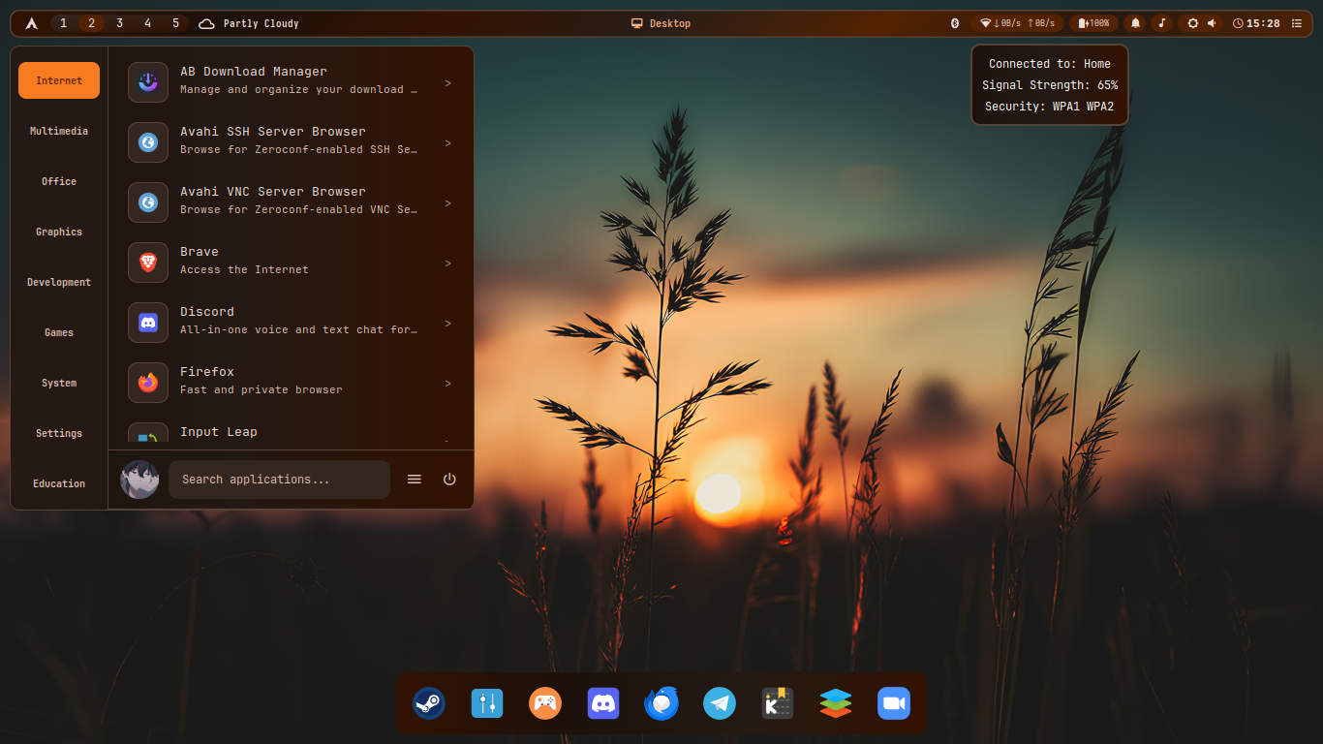
Task: Open the music note media widget
Action: (x=1162, y=23)
